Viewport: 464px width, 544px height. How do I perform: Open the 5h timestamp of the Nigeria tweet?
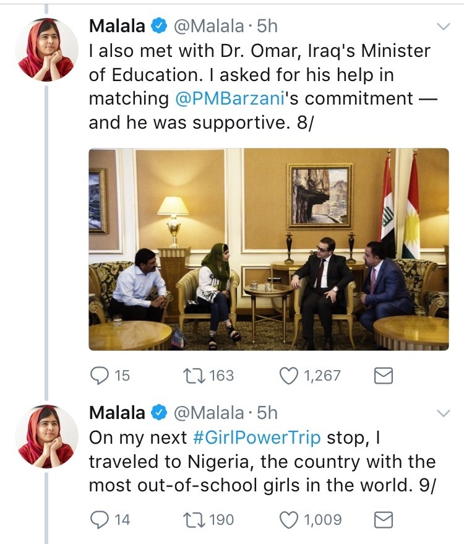click(x=267, y=413)
